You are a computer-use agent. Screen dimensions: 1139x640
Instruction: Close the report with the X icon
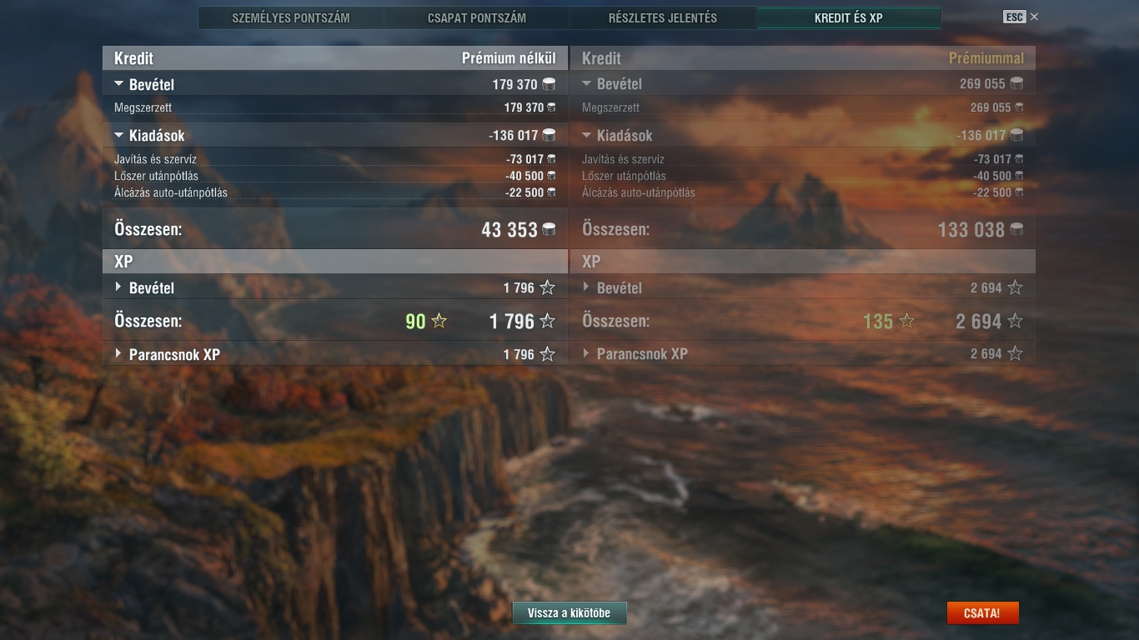point(1034,17)
